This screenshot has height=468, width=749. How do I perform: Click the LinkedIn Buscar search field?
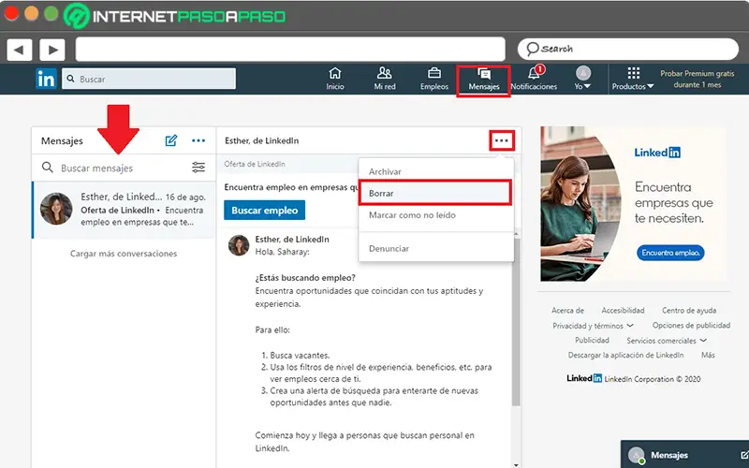pos(149,79)
